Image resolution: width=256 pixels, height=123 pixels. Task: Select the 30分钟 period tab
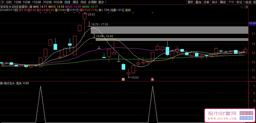pos(47,2)
